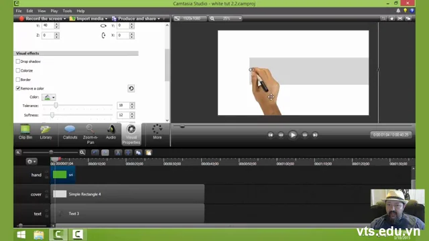Open Windows Start button

(x=21, y=234)
